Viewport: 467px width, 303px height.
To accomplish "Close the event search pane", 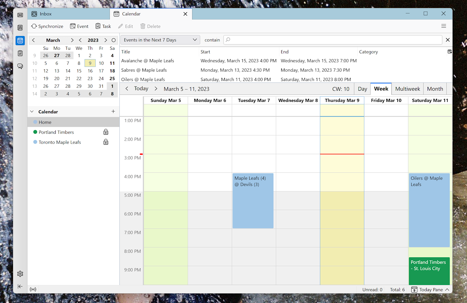I will pos(448,40).
